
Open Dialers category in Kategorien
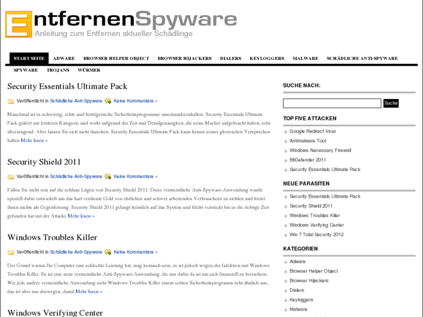tap(297, 290)
